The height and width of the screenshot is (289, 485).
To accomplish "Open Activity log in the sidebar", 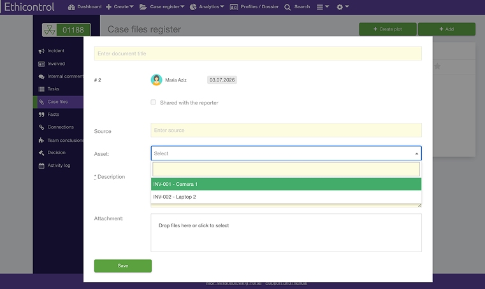I will tap(59, 166).
